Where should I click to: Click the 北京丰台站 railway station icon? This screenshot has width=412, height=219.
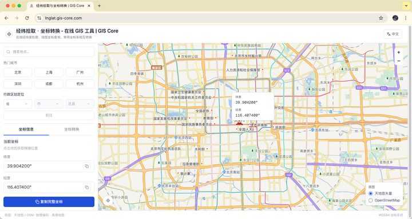click(x=159, y=186)
